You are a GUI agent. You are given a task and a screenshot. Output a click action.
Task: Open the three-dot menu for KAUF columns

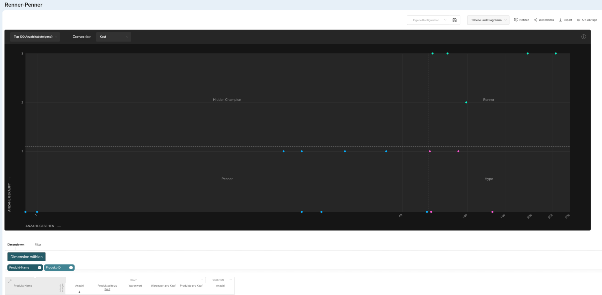(202, 280)
